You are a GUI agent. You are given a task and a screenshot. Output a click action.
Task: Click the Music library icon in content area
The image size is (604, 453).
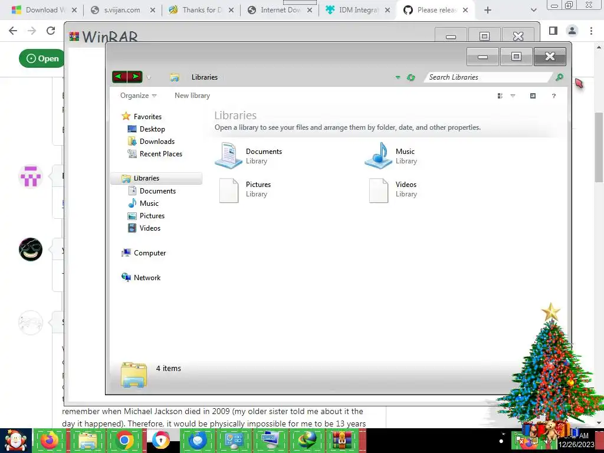coord(378,156)
